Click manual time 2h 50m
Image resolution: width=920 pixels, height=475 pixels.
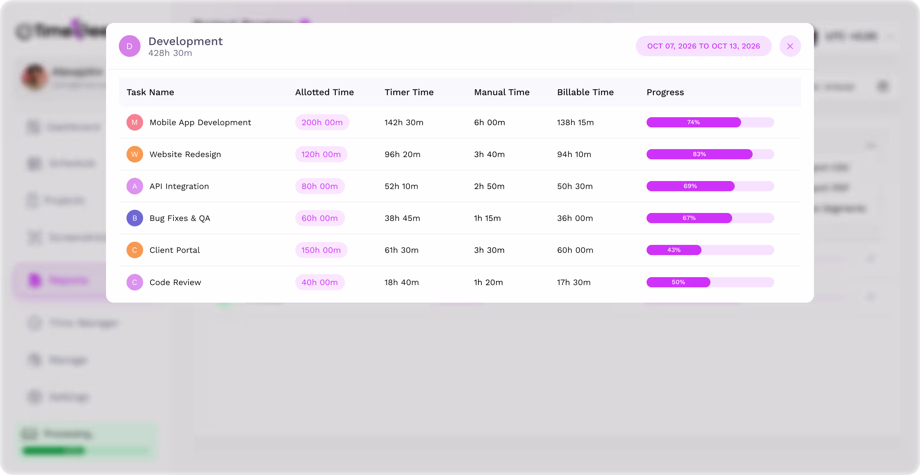click(x=489, y=186)
